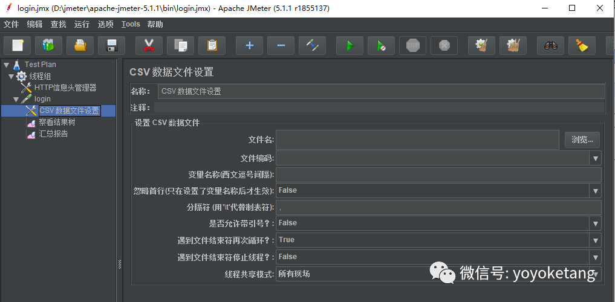615x302 pixels.
Task: Collapse all nodes with minus icon
Action: click(281, 46)
